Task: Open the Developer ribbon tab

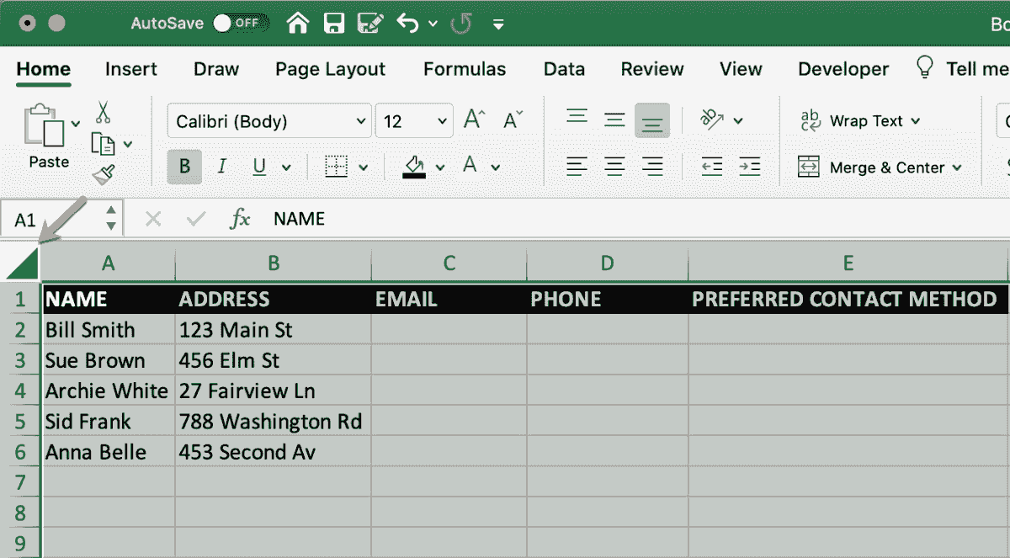Action: coord(843,69)
